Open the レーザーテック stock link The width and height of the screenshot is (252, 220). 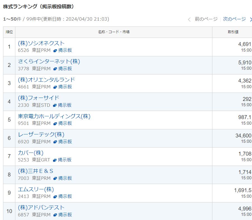tap(41, 135)
